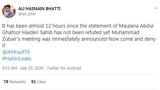Click the Maulana Abdul name in the tweet

[136, 26]
